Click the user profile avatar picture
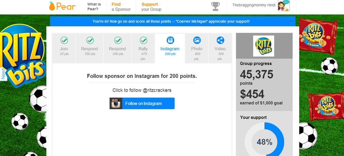 284,6
